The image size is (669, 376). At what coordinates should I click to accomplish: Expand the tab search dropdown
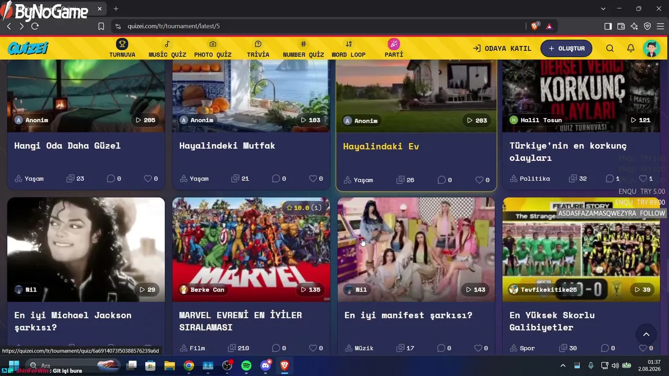click(x=603, y=9)
